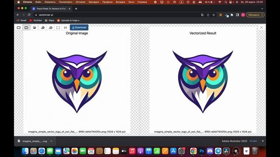
Task: Download the vectorized result
Action: coord(79,27)
